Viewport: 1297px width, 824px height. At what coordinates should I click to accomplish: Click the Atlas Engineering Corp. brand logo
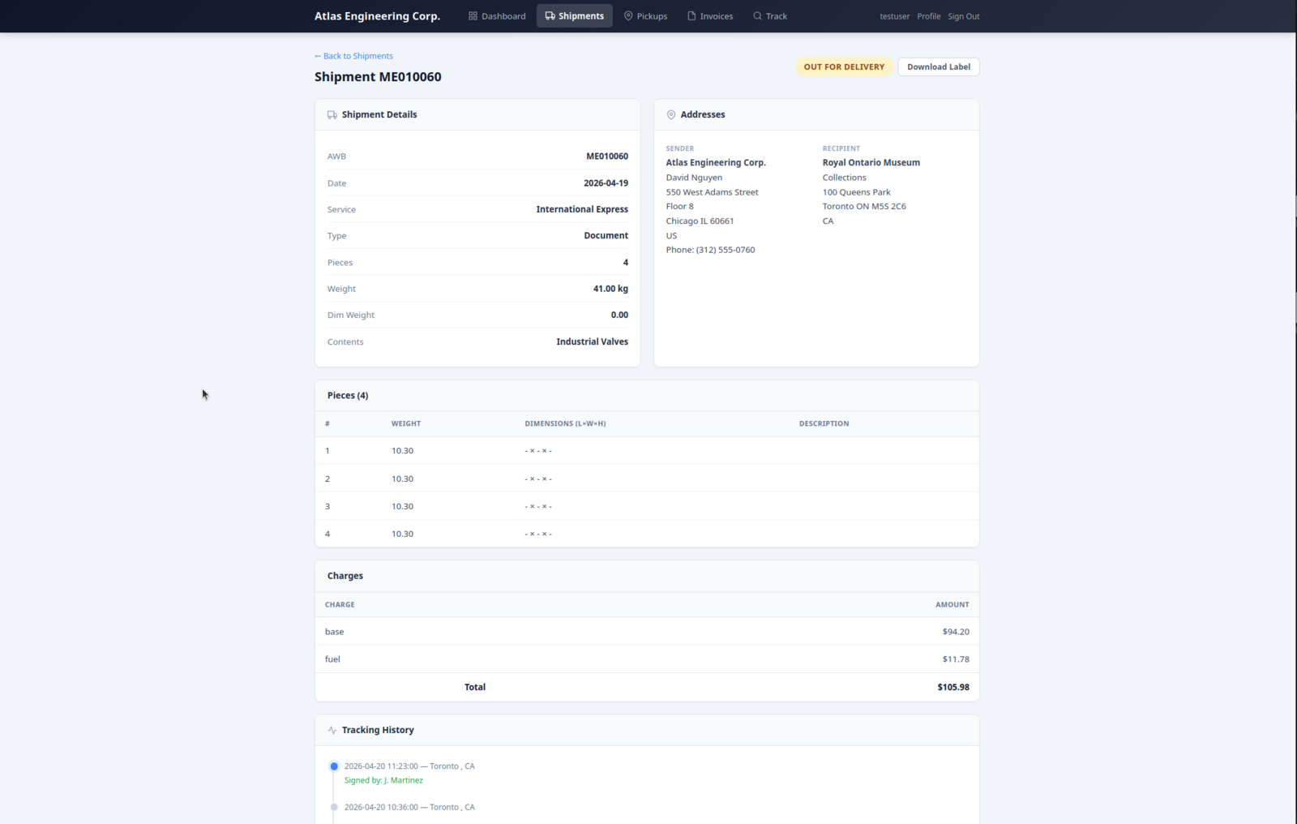(377, 16)
